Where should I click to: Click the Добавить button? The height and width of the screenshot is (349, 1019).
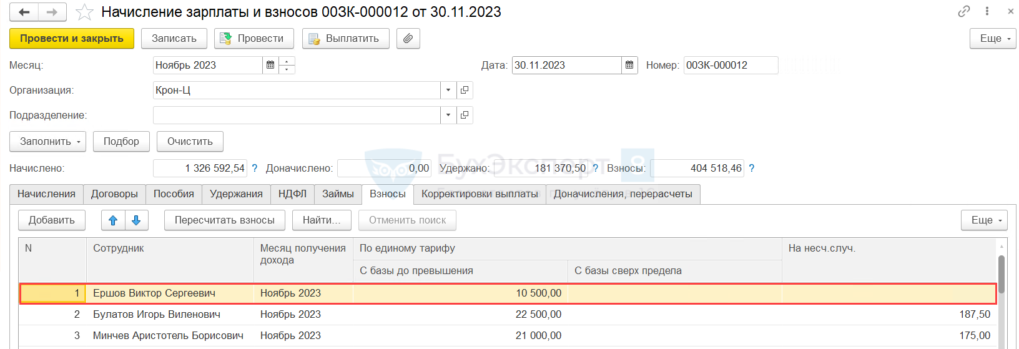pyautogui.click(x=52, y=220)
